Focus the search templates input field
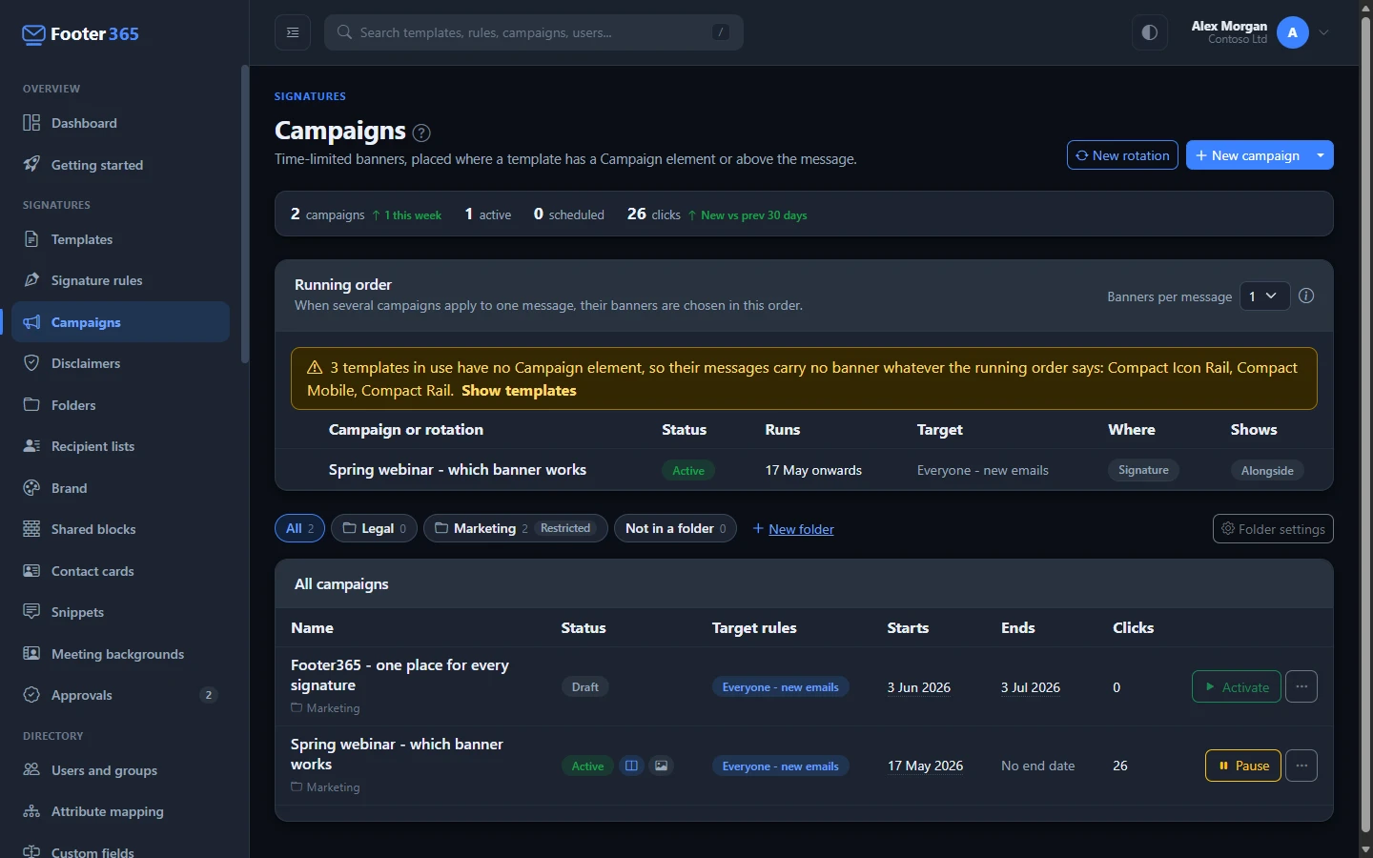Screen dimensions: 1373x858 [534, 32]
